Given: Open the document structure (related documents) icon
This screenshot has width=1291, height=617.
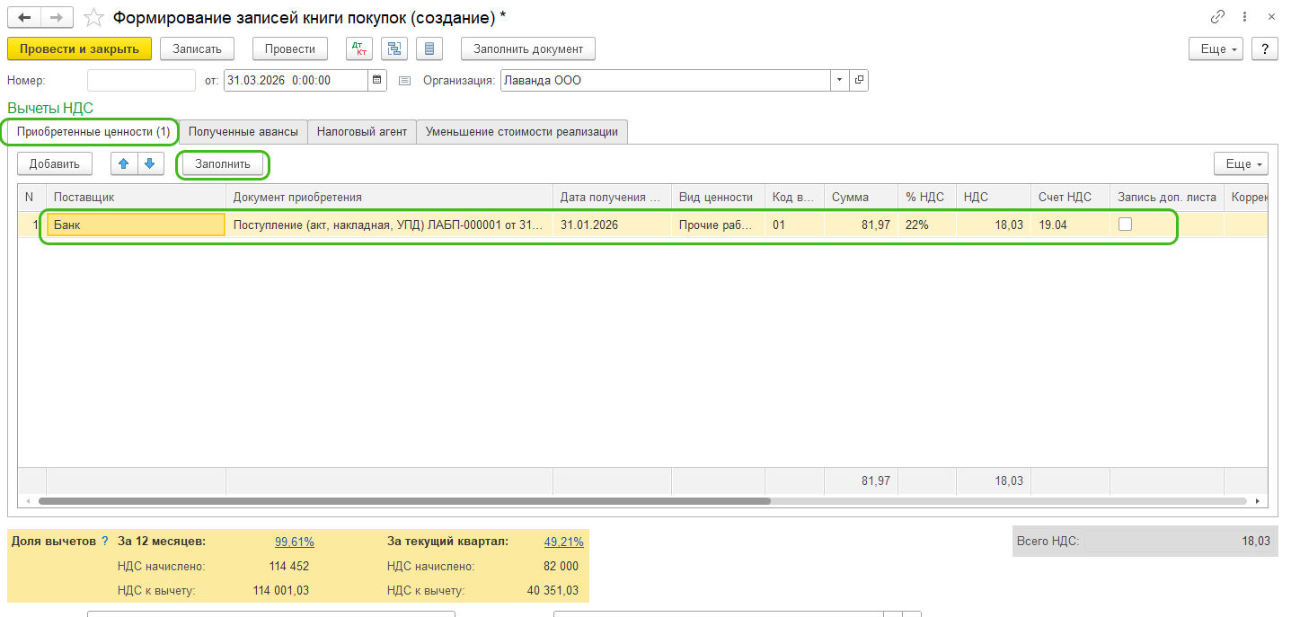Looking at the screenshot, I should pyautogui.click(x=394, y=48).
